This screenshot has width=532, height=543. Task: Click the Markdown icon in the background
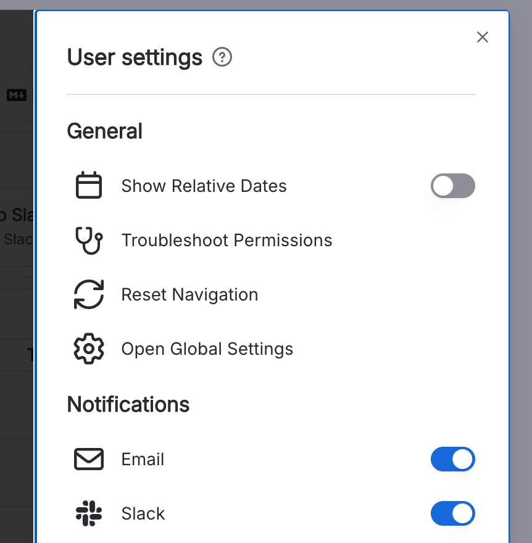coord(17,95)
